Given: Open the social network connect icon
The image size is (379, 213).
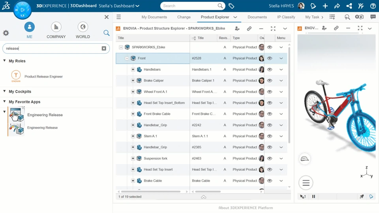Looking at the screenshot, I should [x=349, y=6].
